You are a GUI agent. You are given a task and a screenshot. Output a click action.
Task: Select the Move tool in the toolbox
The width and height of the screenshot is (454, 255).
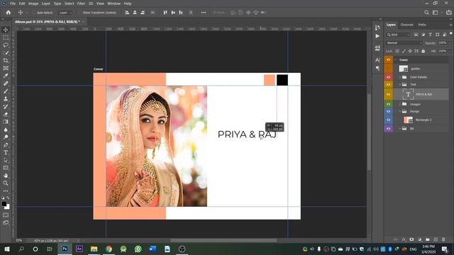pos(6,30)
